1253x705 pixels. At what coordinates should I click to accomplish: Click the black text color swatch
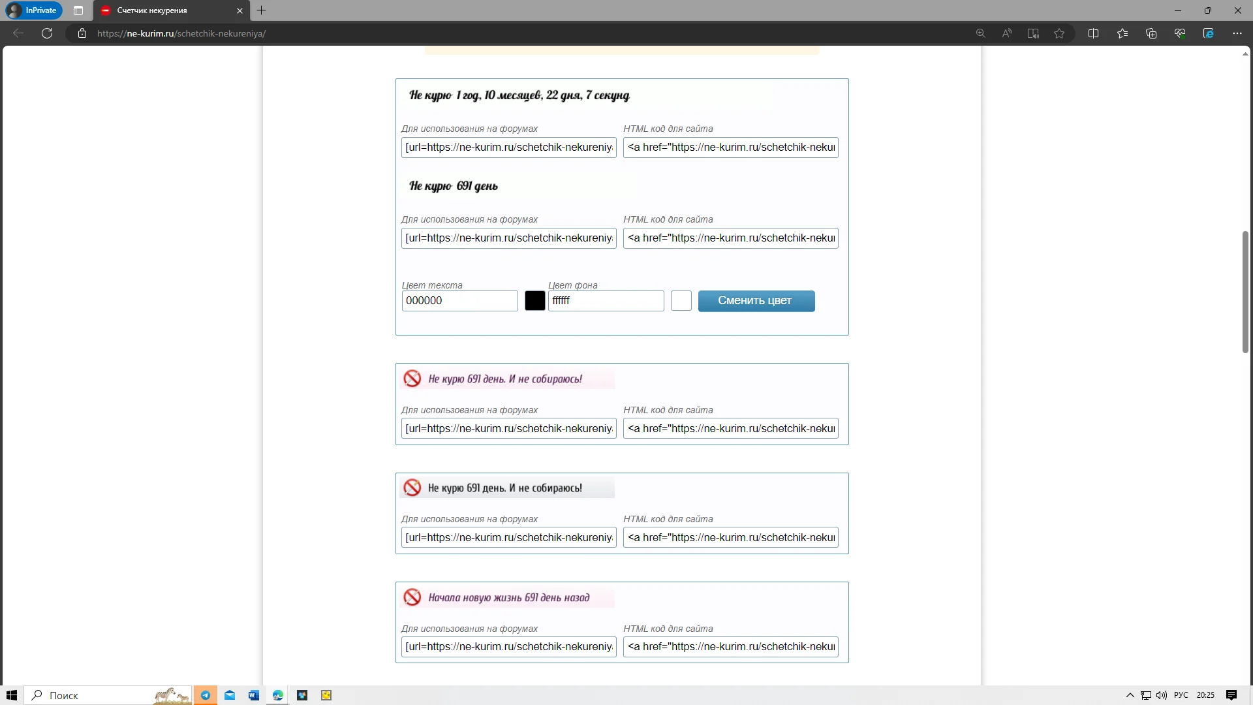[534, 301]
